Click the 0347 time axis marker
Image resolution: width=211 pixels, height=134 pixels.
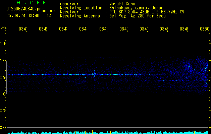144,29
